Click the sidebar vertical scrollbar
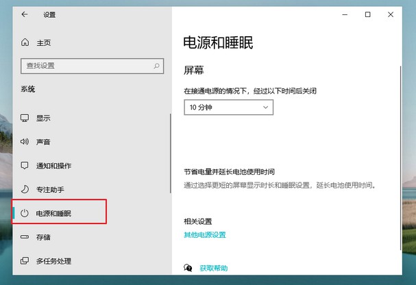The height and width of the screenshot is (285, 416). tap(171, 154)
